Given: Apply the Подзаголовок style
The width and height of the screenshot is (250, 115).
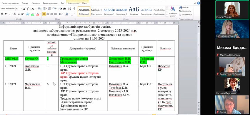Looking at the screenshot, I should coord(146,11).
